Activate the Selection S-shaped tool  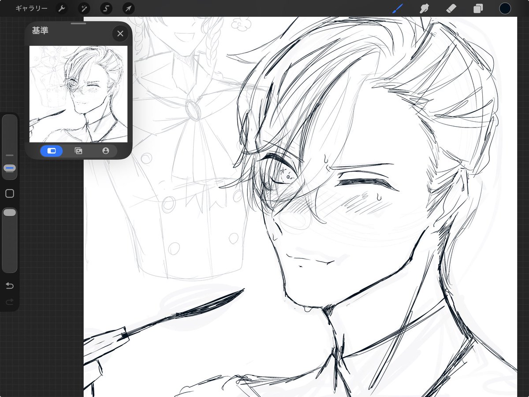[x=106, y=8]
